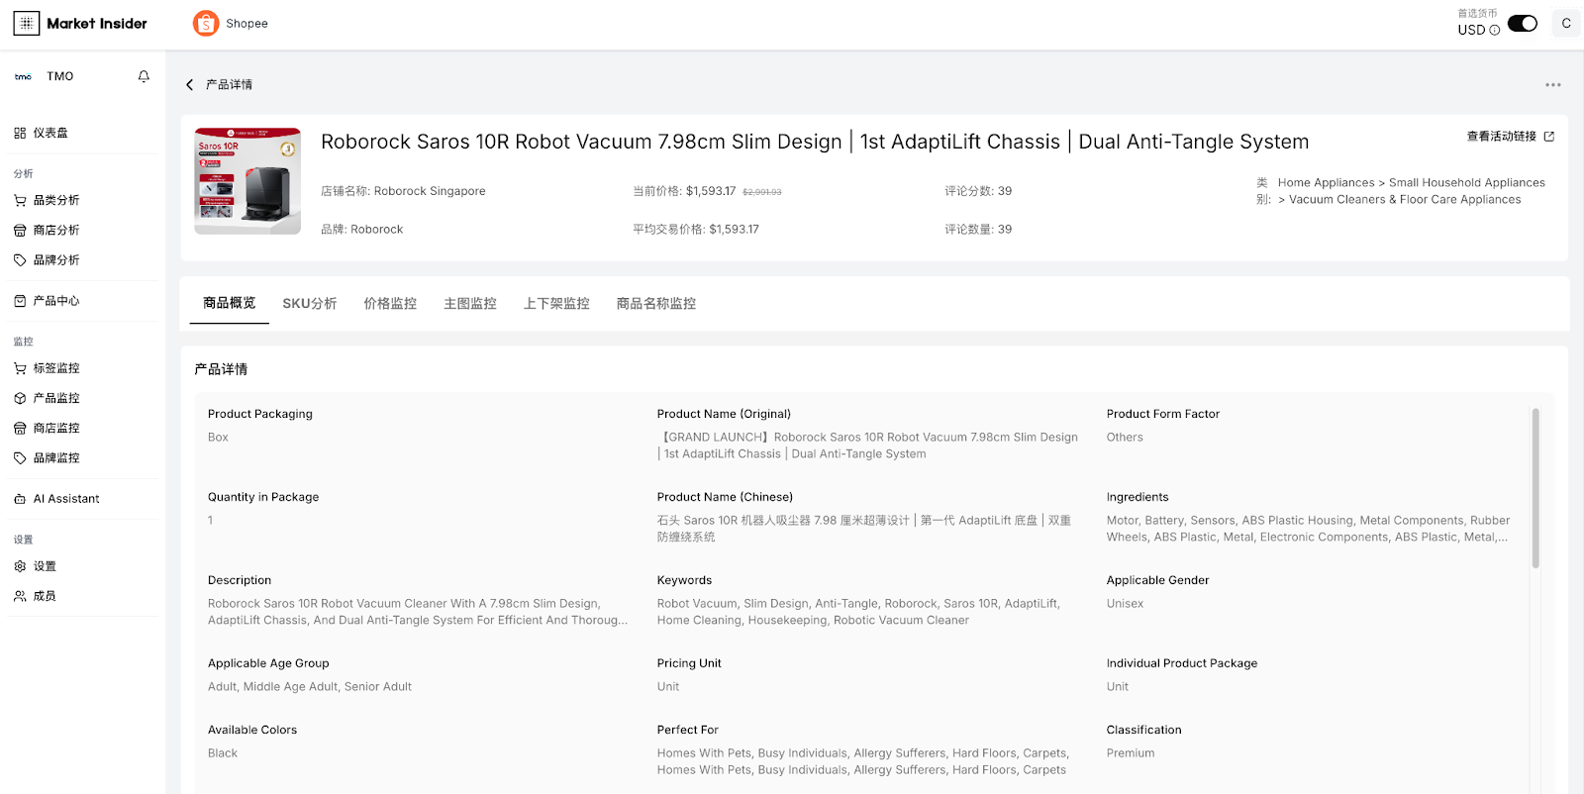This screenshot has width=1584, height=794.
Task: Open 仪表盘 dashboard in the sidebar
Action: 50,133
